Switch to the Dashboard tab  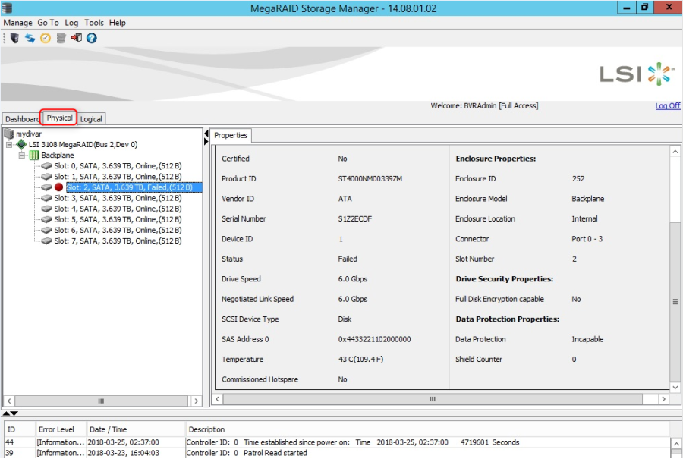point(22,119)
